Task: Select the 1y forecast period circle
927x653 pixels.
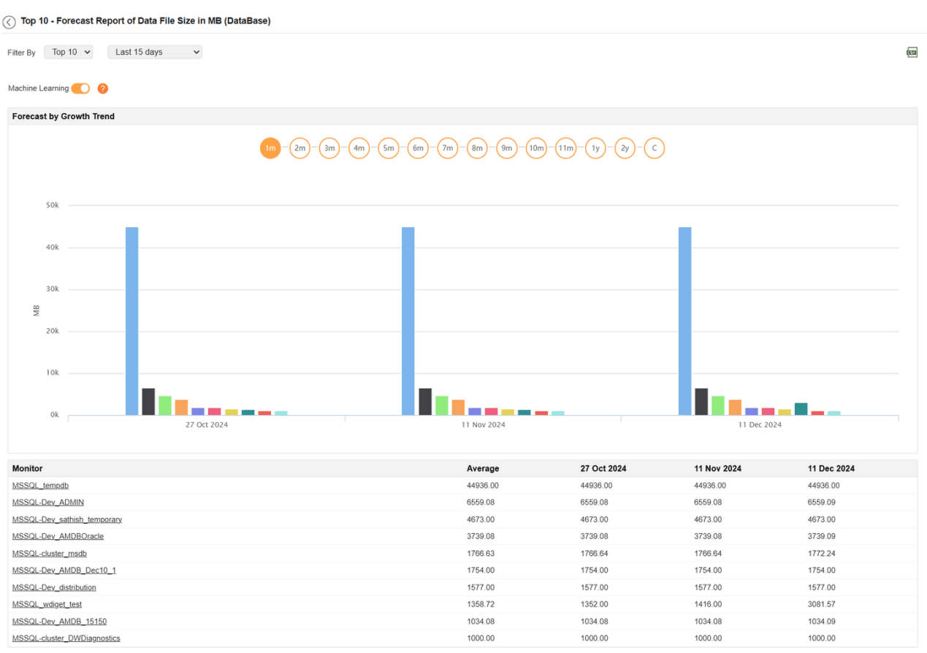Action: (x=595, y=148)
